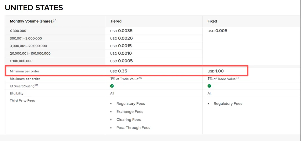Viewport: 301px width, 141px height.
Task: Open Regulatory Fees under the Tiered column
Action: (x=131, y=104)
